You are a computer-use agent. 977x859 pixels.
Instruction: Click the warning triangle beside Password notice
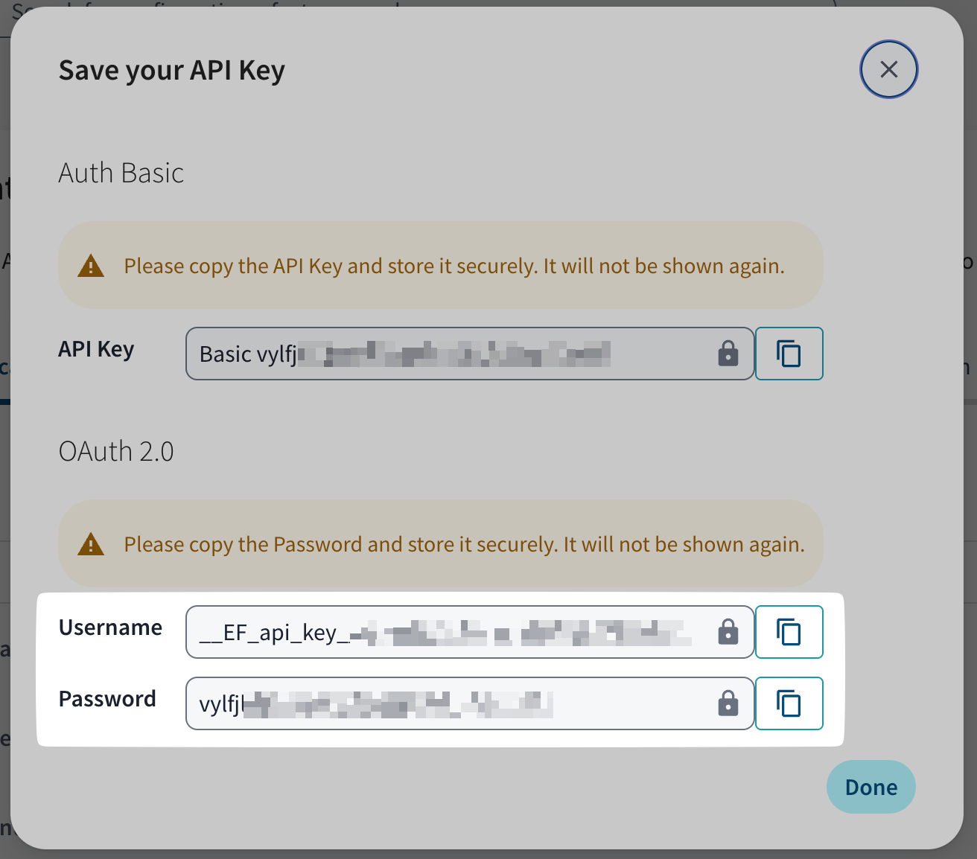91,544
